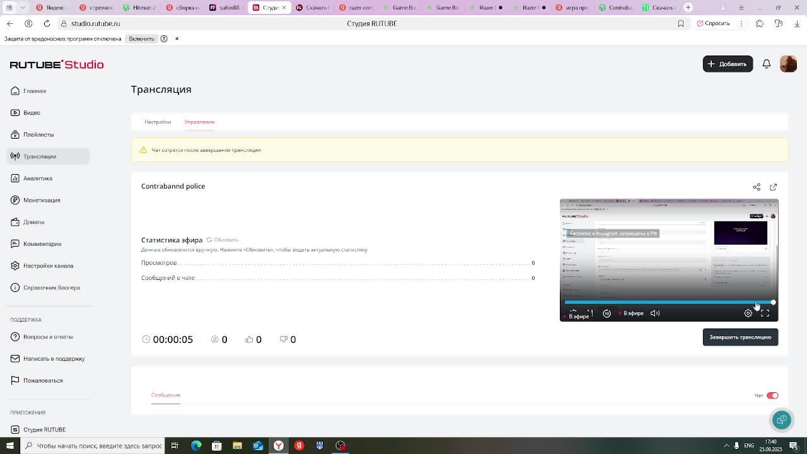
Task: Click player's В эфире live indicator
Action: [x=631, y=313]
